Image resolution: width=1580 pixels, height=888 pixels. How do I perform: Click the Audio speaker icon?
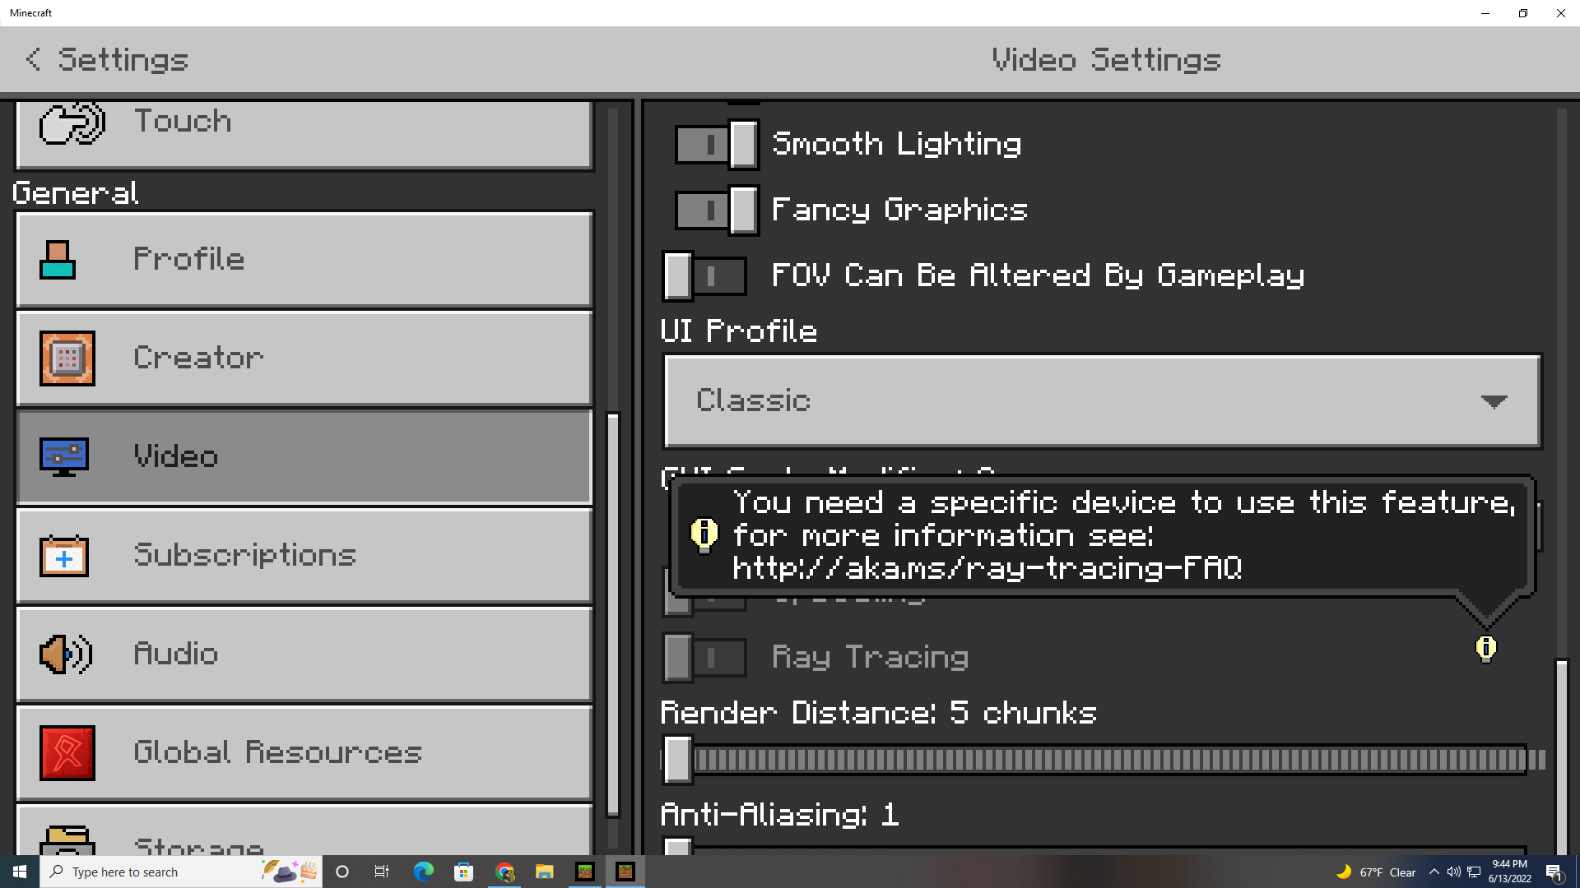(66, 654)
